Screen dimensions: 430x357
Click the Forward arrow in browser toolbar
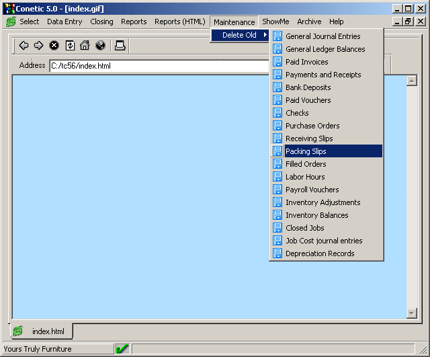[x=38, y=46]
